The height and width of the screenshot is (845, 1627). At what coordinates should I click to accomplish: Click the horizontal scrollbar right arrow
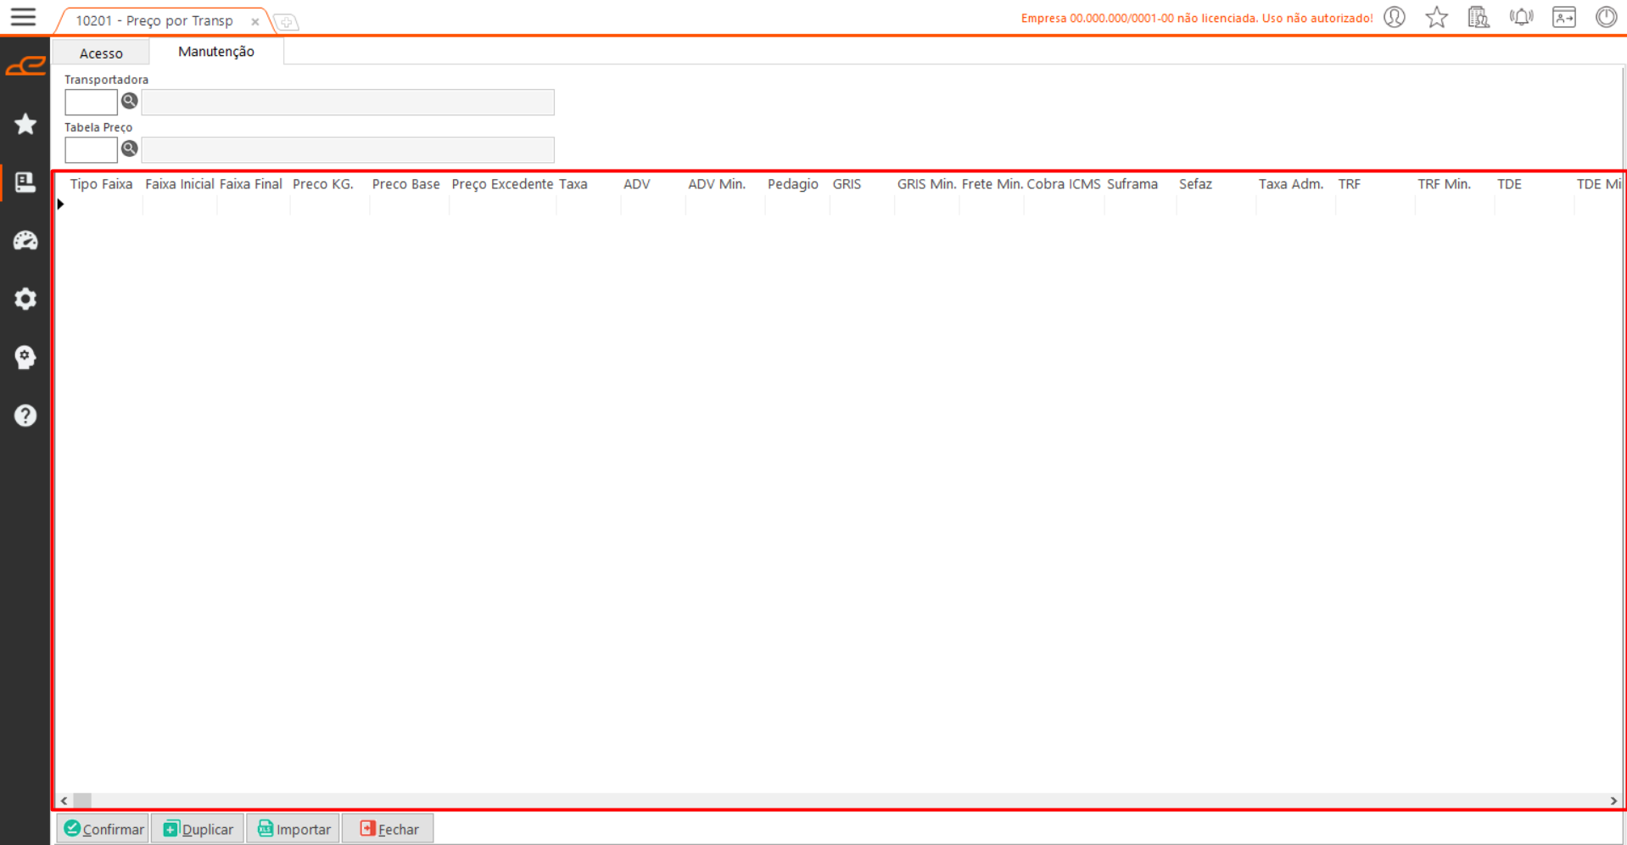point(1613,800)
